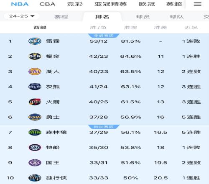Tap the GSW Warriors team logo

(35, 117)
